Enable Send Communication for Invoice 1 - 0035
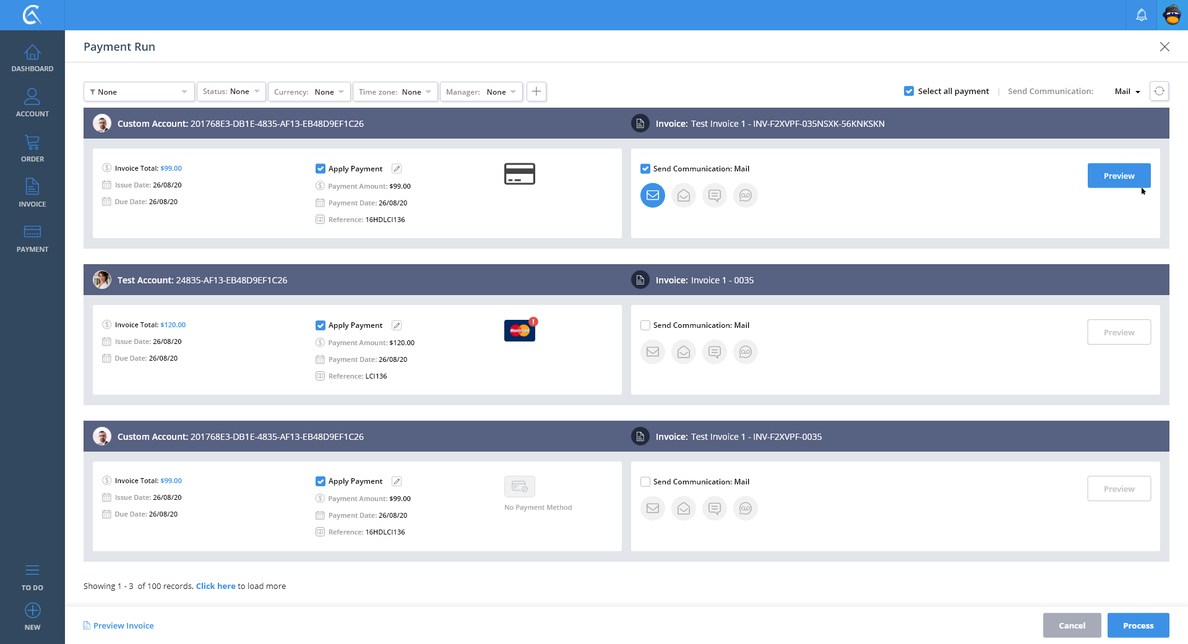Screen dimensions: 1188x644 click(x=645, y=325)
